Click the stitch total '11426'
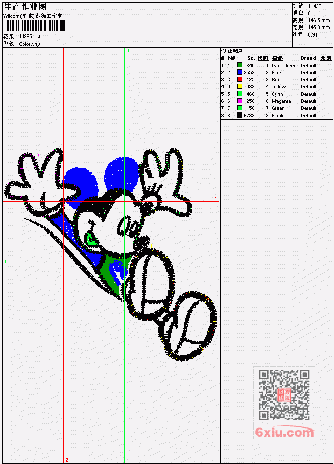The height and width of the screenshot is (464, 334). [x=315, y=6]
